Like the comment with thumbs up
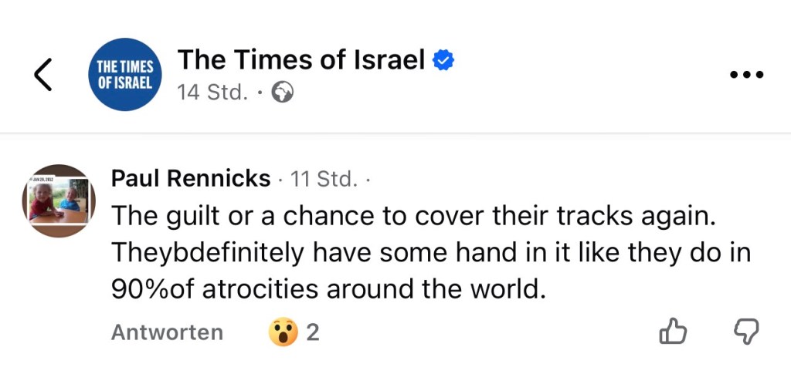 pos(672,332)
